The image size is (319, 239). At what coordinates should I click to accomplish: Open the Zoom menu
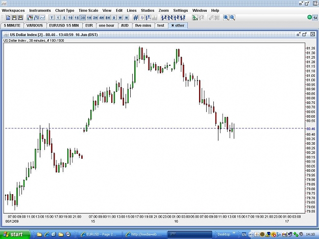pos(163,10)
